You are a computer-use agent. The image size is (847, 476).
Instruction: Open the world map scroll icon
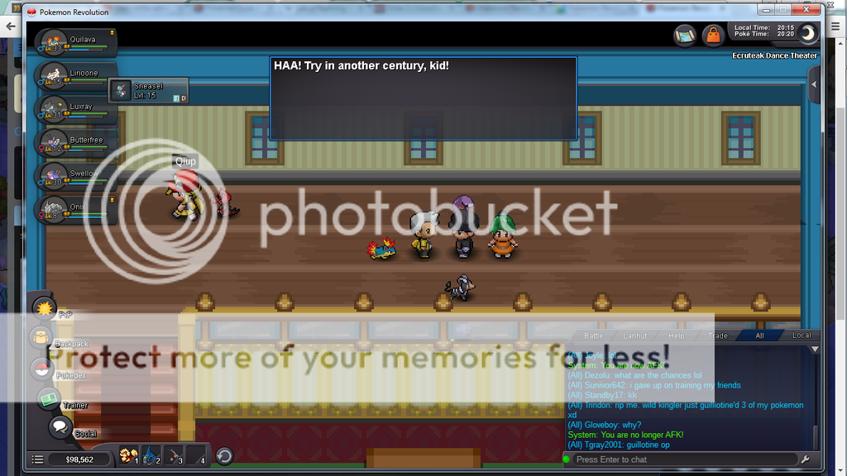685,36
